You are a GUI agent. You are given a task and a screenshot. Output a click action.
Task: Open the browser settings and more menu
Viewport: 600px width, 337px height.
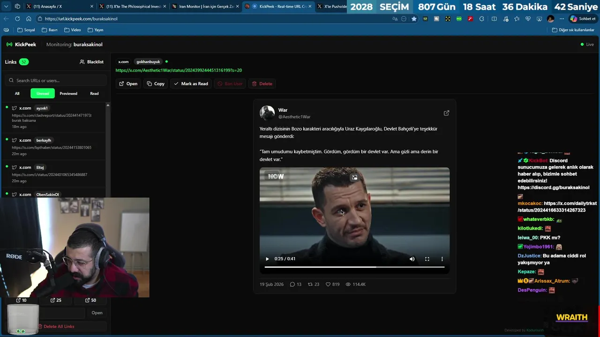pyautogui.click(x=562, y=19)
